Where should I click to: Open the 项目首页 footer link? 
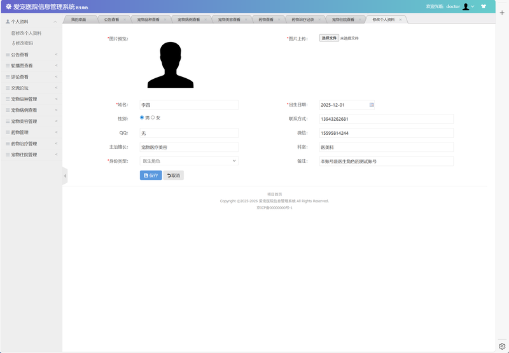(274, 195)
